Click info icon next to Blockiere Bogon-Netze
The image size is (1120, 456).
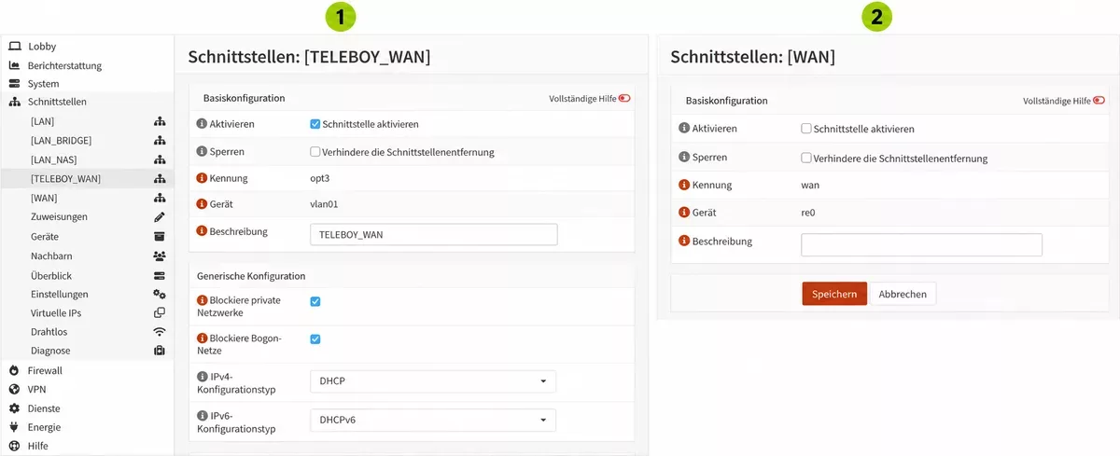(x=202, y=339)
